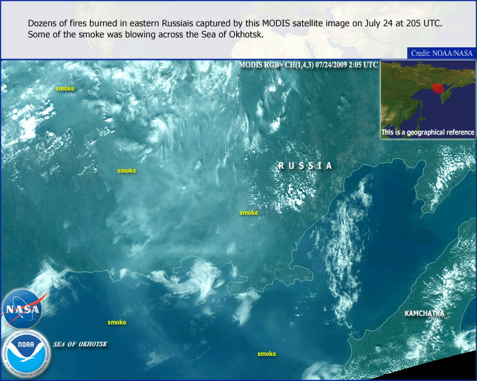Click the smoke label closest to image top
477x381 pixels.
[65, 88]
